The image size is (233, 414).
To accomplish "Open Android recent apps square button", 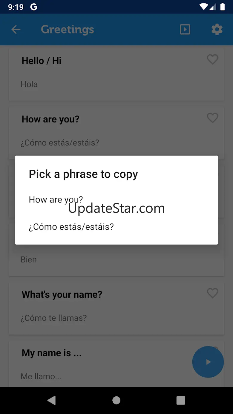I will point(181,400).
